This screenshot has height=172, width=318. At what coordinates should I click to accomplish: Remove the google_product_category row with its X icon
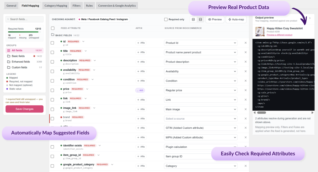coord(246,166)
